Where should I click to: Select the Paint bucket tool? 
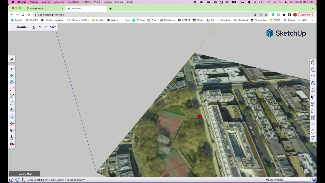click(12, 82)
